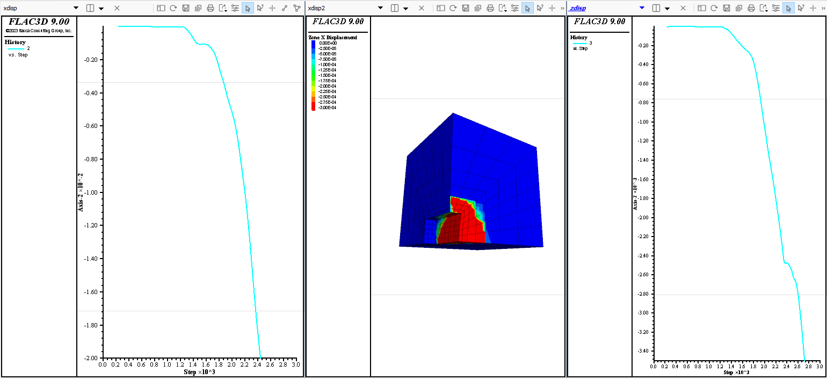Show hidden toolbar items in zdisp pane
827x379 pixels.
coord(822,8)
